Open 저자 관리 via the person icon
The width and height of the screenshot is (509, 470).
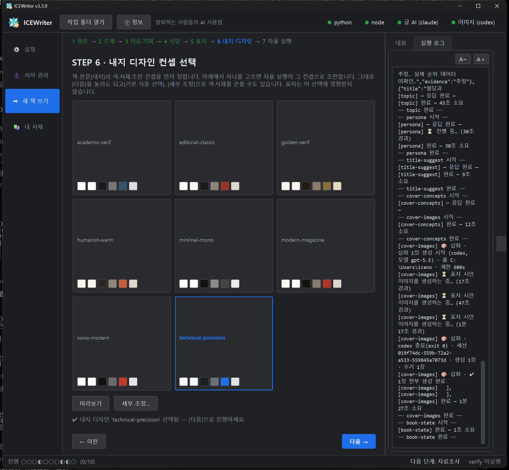pos(16,75)
